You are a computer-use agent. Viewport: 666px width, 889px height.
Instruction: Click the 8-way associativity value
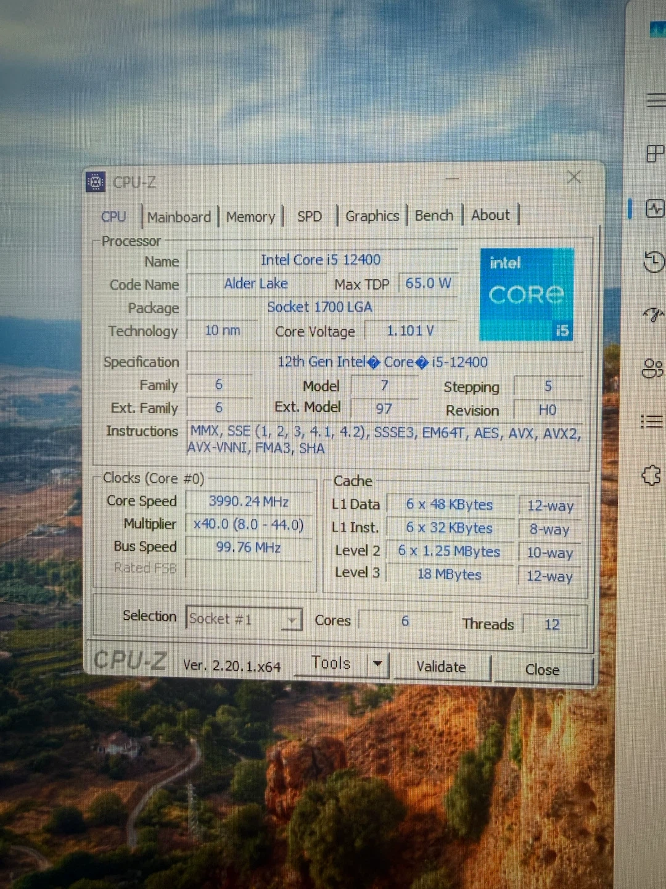(549, 530)
